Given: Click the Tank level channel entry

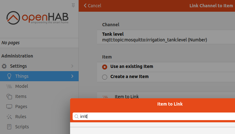Looking at the screenshot, I should point(154,37).
